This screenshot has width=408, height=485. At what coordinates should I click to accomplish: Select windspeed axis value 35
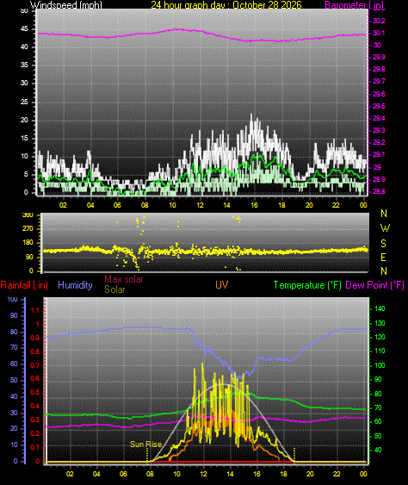click(24, 65)
